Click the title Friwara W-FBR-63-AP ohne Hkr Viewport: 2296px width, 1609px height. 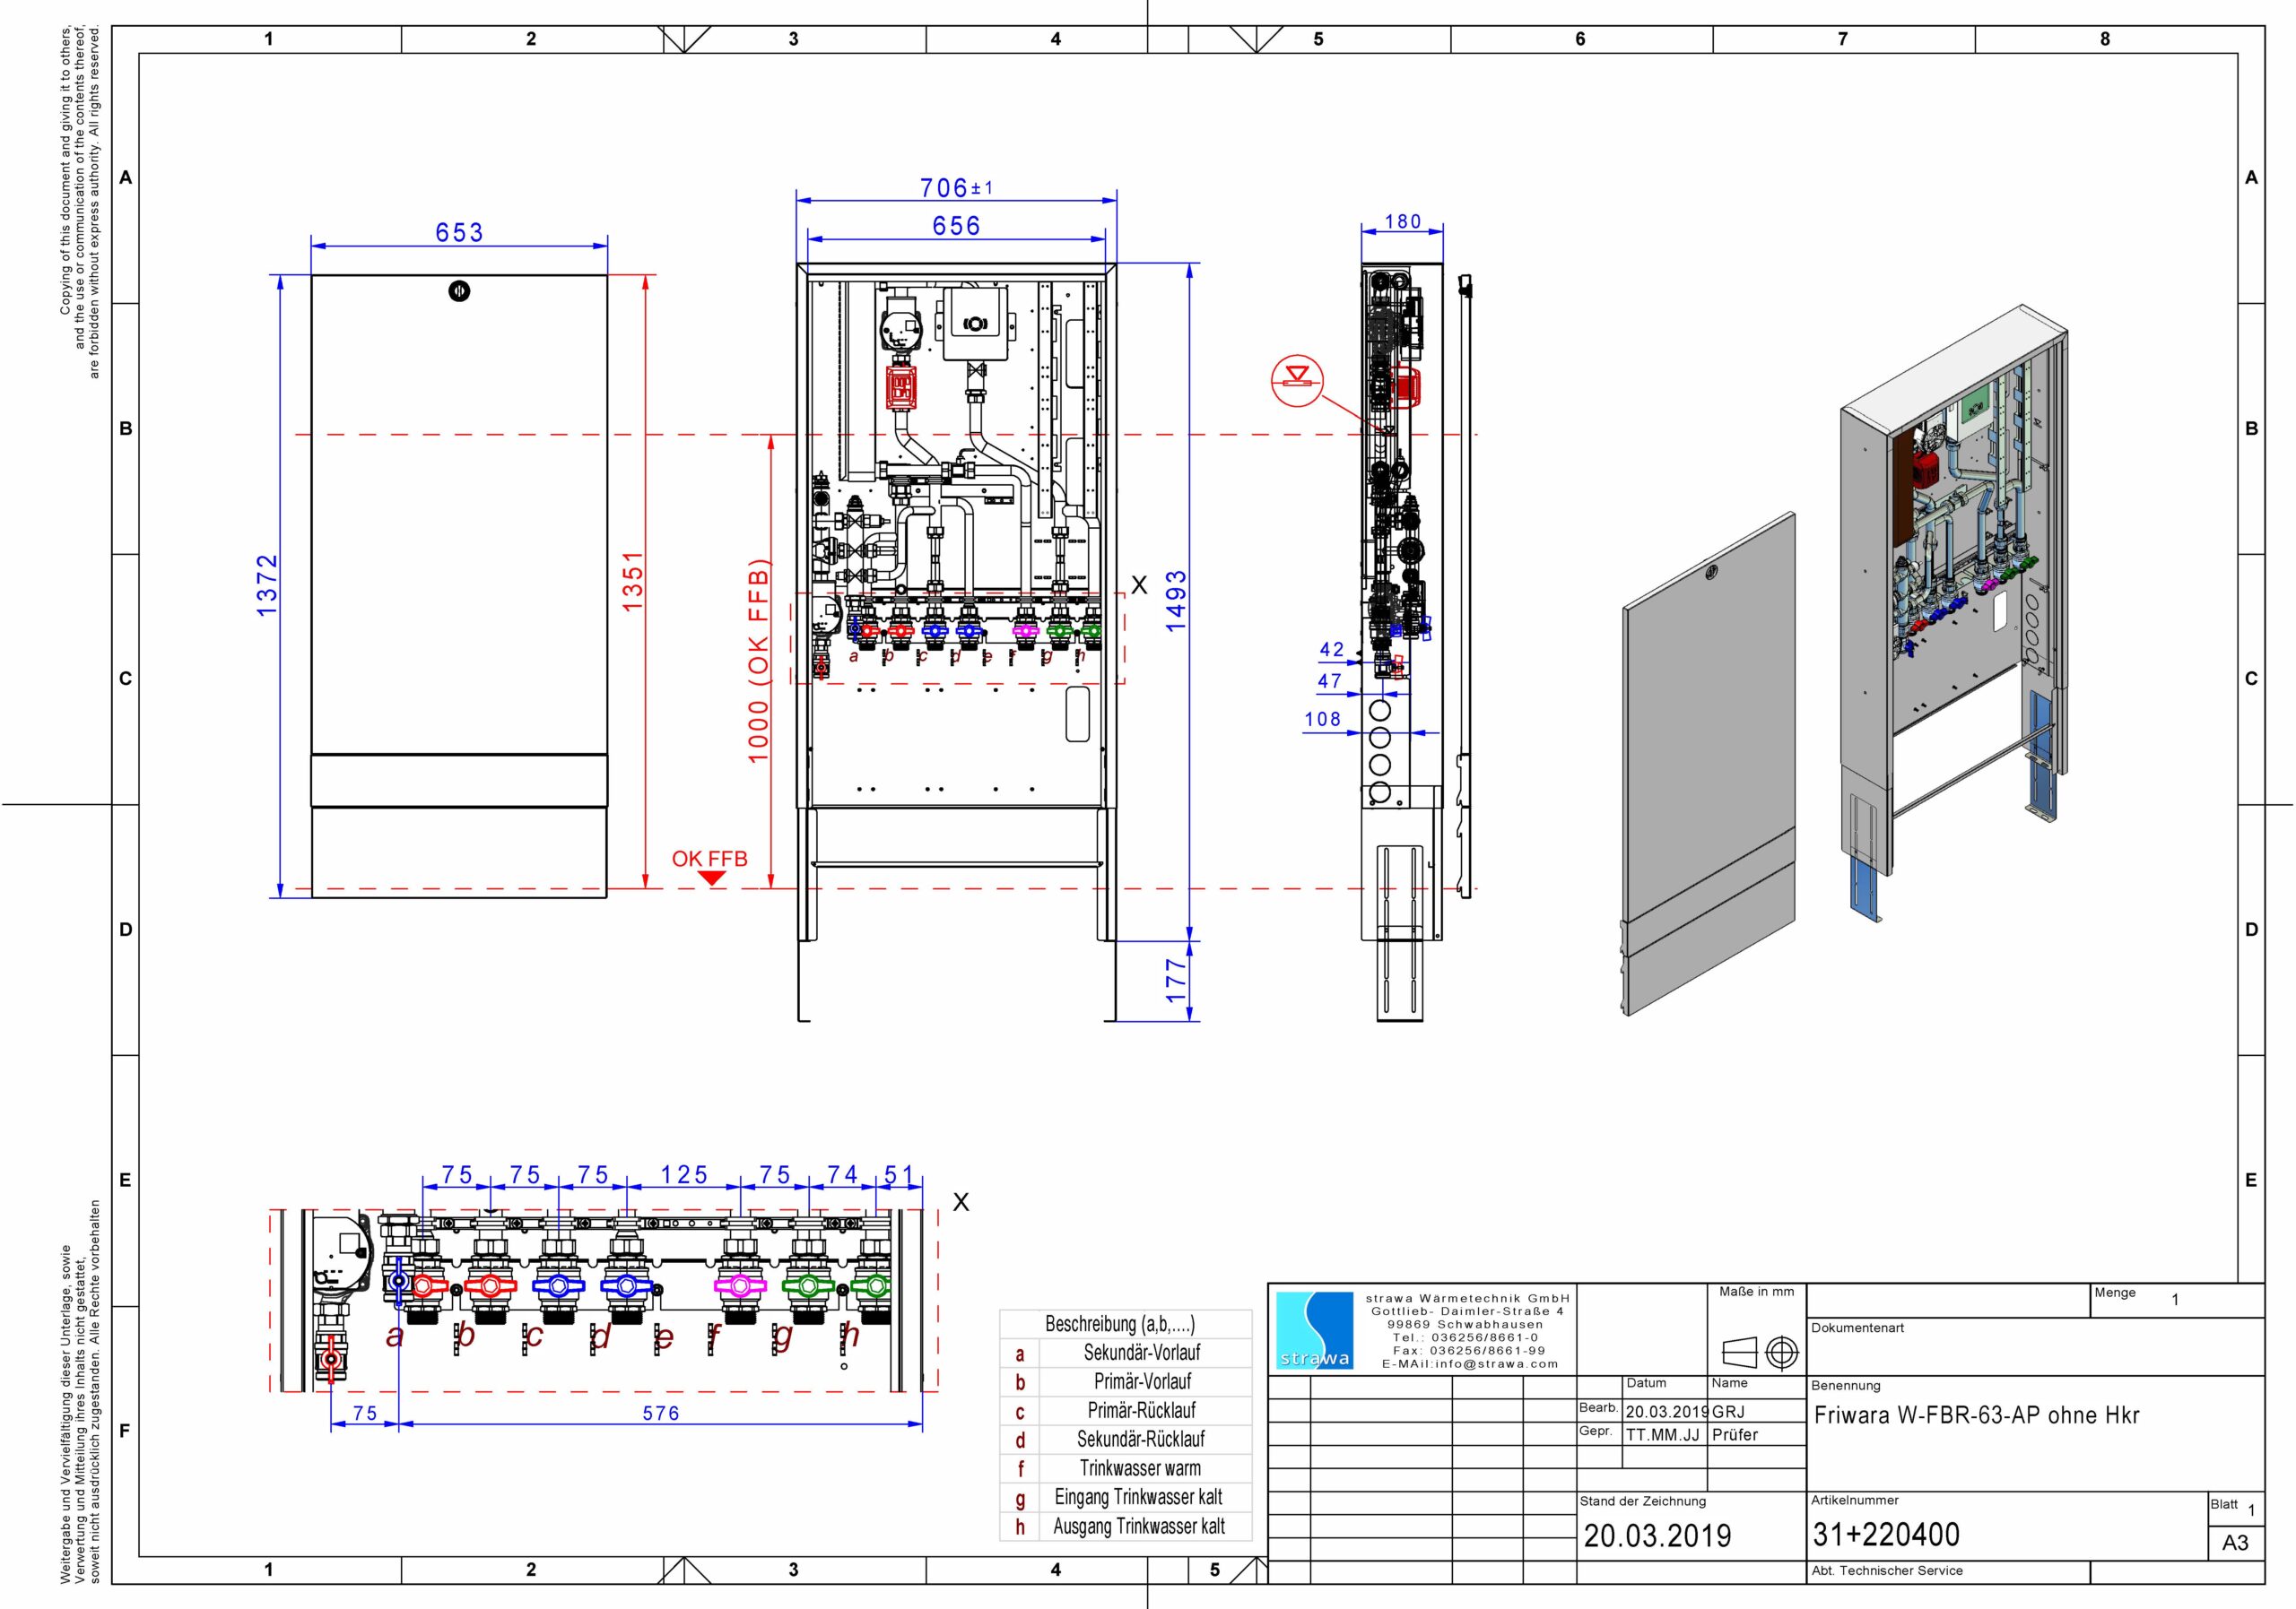point(1976,1415)
